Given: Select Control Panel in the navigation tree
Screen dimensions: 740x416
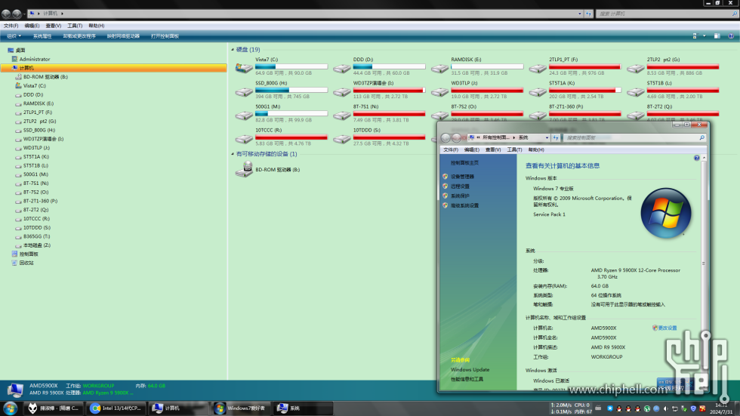Looking at the screenshot, I should (x=29, y=254).
